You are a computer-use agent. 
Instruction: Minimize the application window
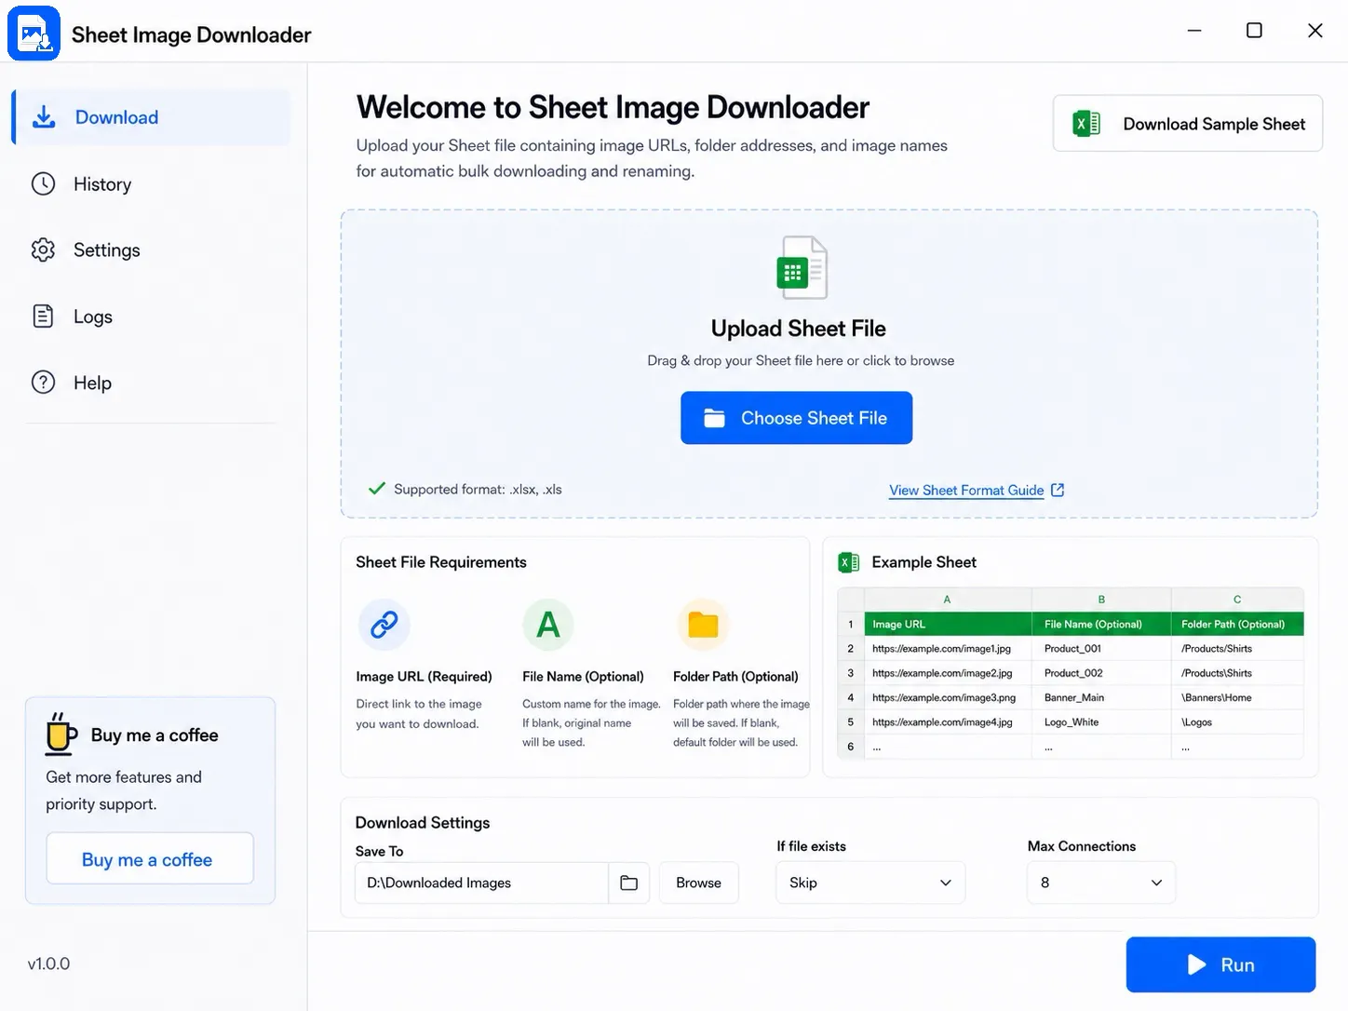(x=1194, y=31)
